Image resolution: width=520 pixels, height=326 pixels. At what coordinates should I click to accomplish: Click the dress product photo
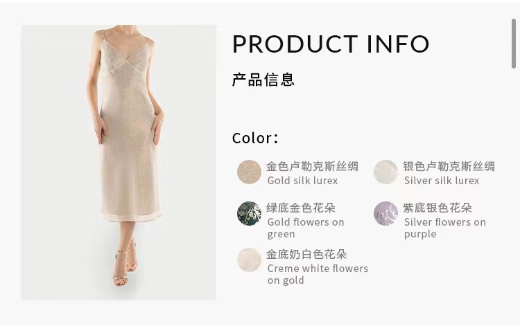[x=119, y=162]
